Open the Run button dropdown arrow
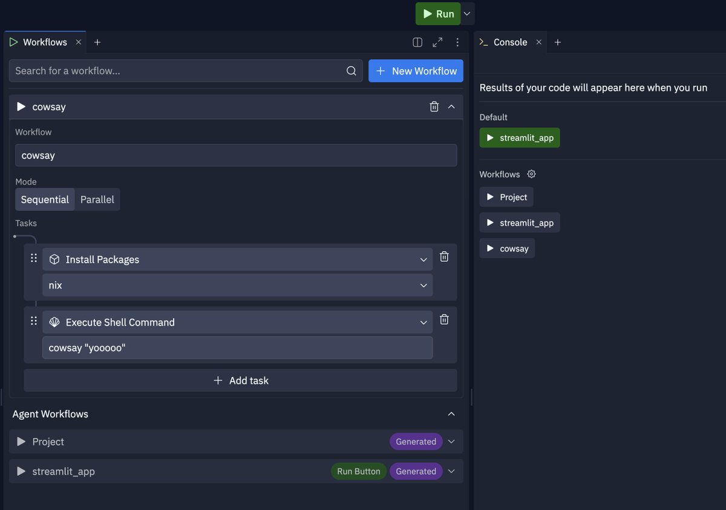Screen dimensions: 726x510 (x=466, y=13)
